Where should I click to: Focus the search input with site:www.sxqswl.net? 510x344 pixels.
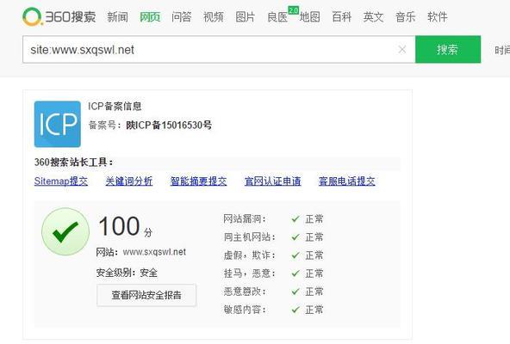click(219, 49)
